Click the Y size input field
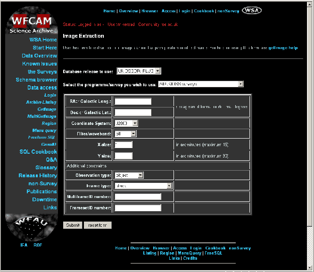Image resolution: width=314 pixels, height=272 pixels. (x=124, y=156)
